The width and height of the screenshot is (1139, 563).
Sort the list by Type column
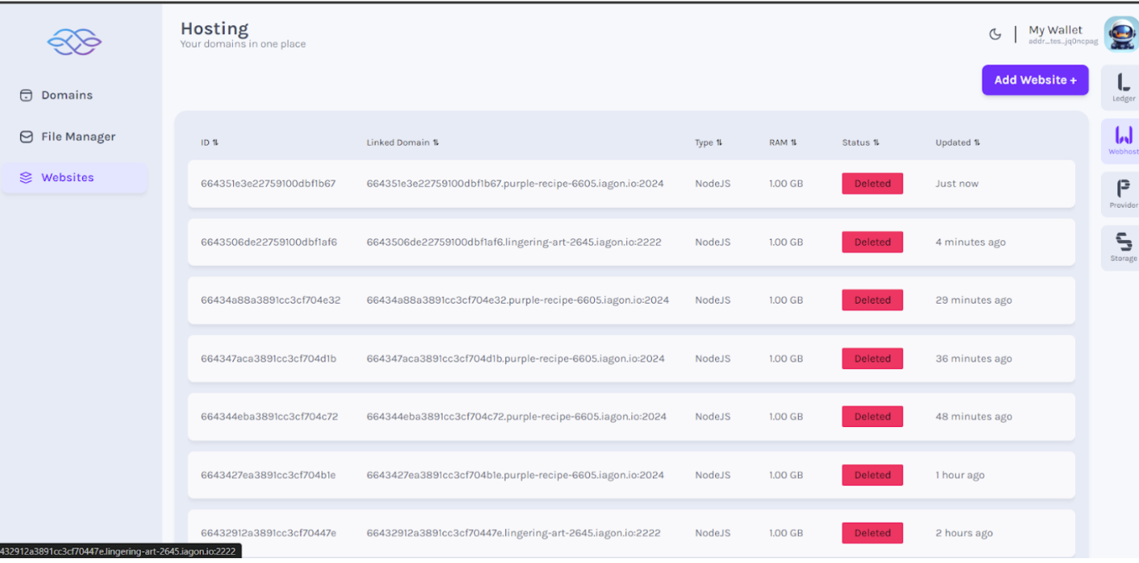709,143
